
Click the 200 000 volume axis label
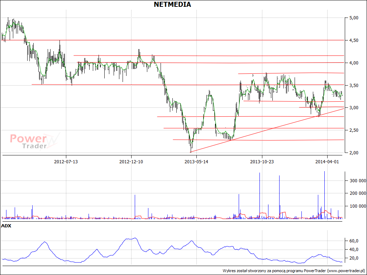click(x=358, y=193)
